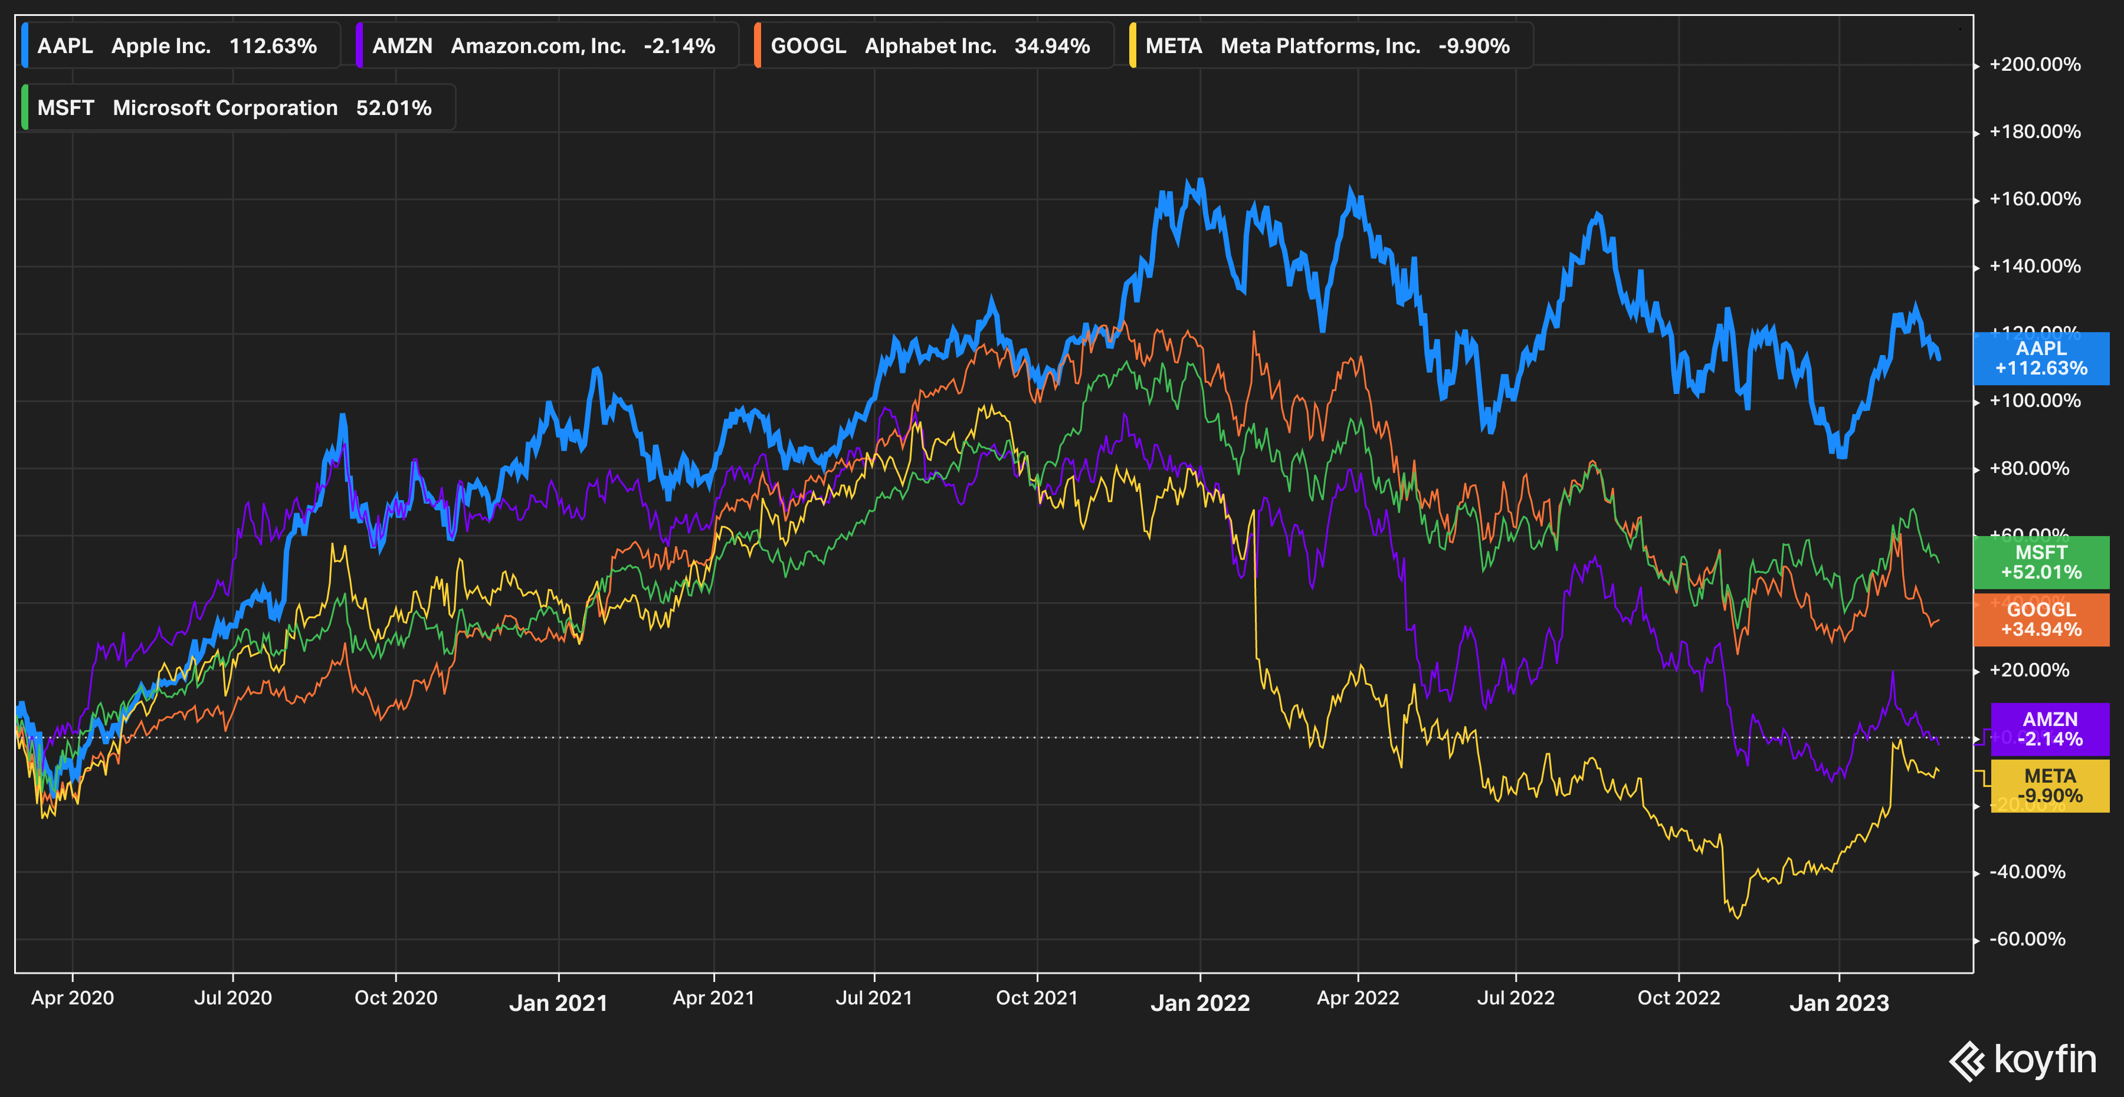The height and width of the screenshot is (1097, 2124).
Task: Click the Apr 2020 time-axis label
Action: tap(73, 998)
